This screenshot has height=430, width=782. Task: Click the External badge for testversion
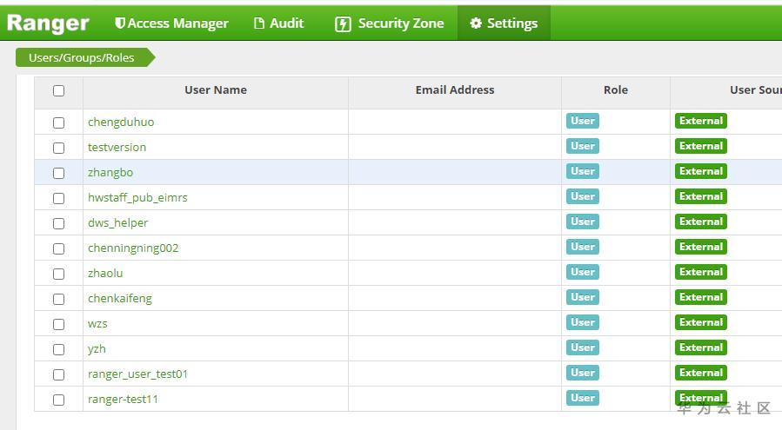coord(700,146)
